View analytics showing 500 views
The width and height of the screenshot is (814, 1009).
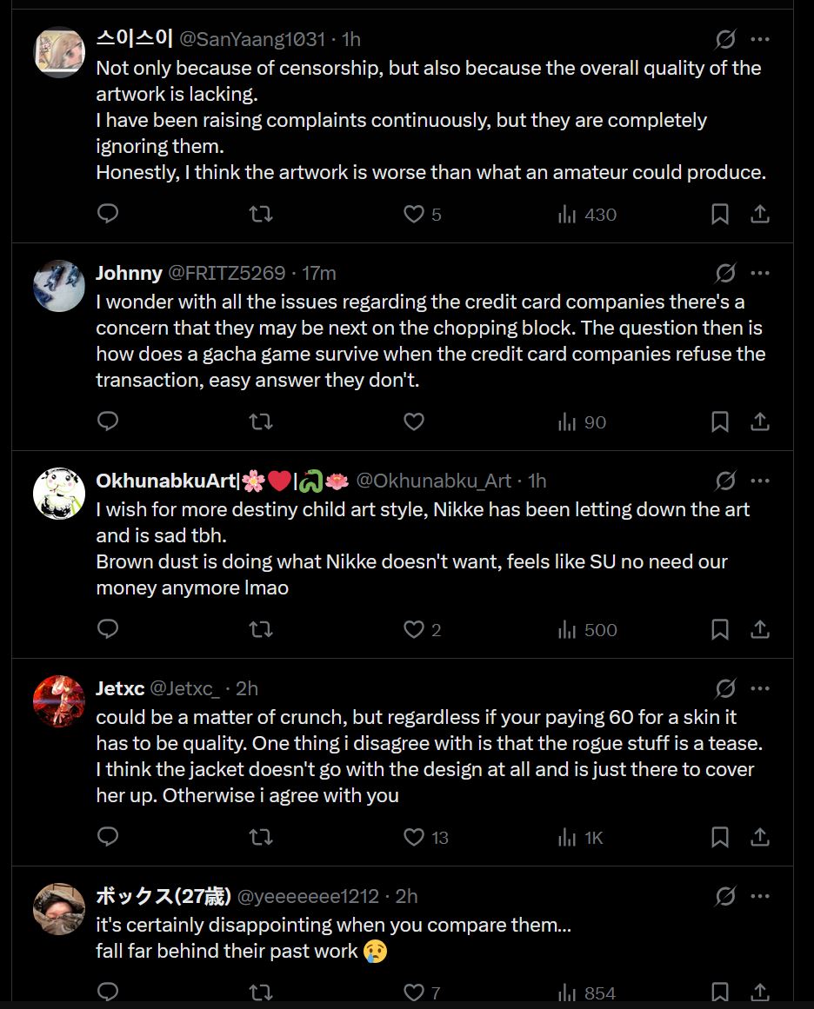[587, 629]
